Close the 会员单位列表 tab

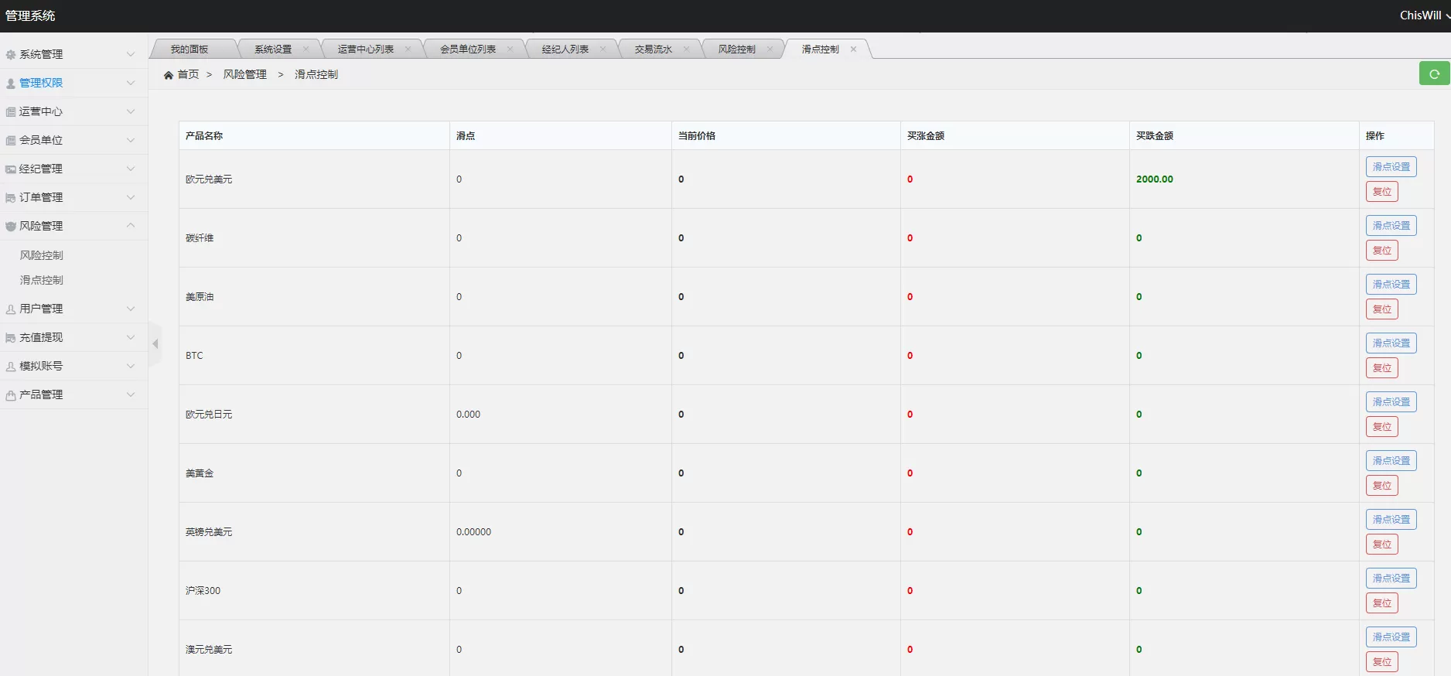tap(510, 49)
